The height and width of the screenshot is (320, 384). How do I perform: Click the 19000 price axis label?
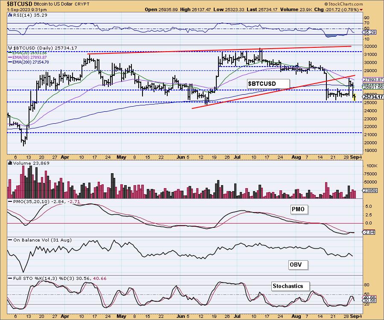(x=370, y=151)
